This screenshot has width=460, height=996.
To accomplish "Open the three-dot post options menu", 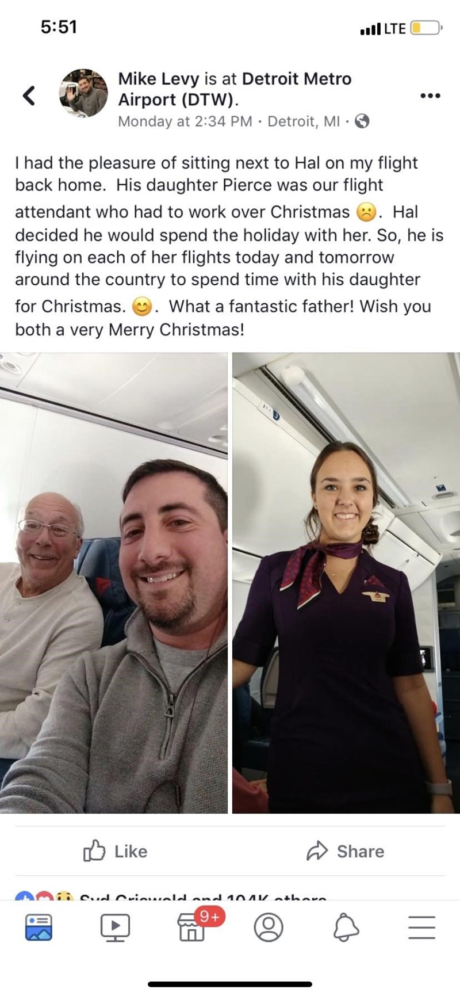I will pyautogui.click(x=430, y=96).
